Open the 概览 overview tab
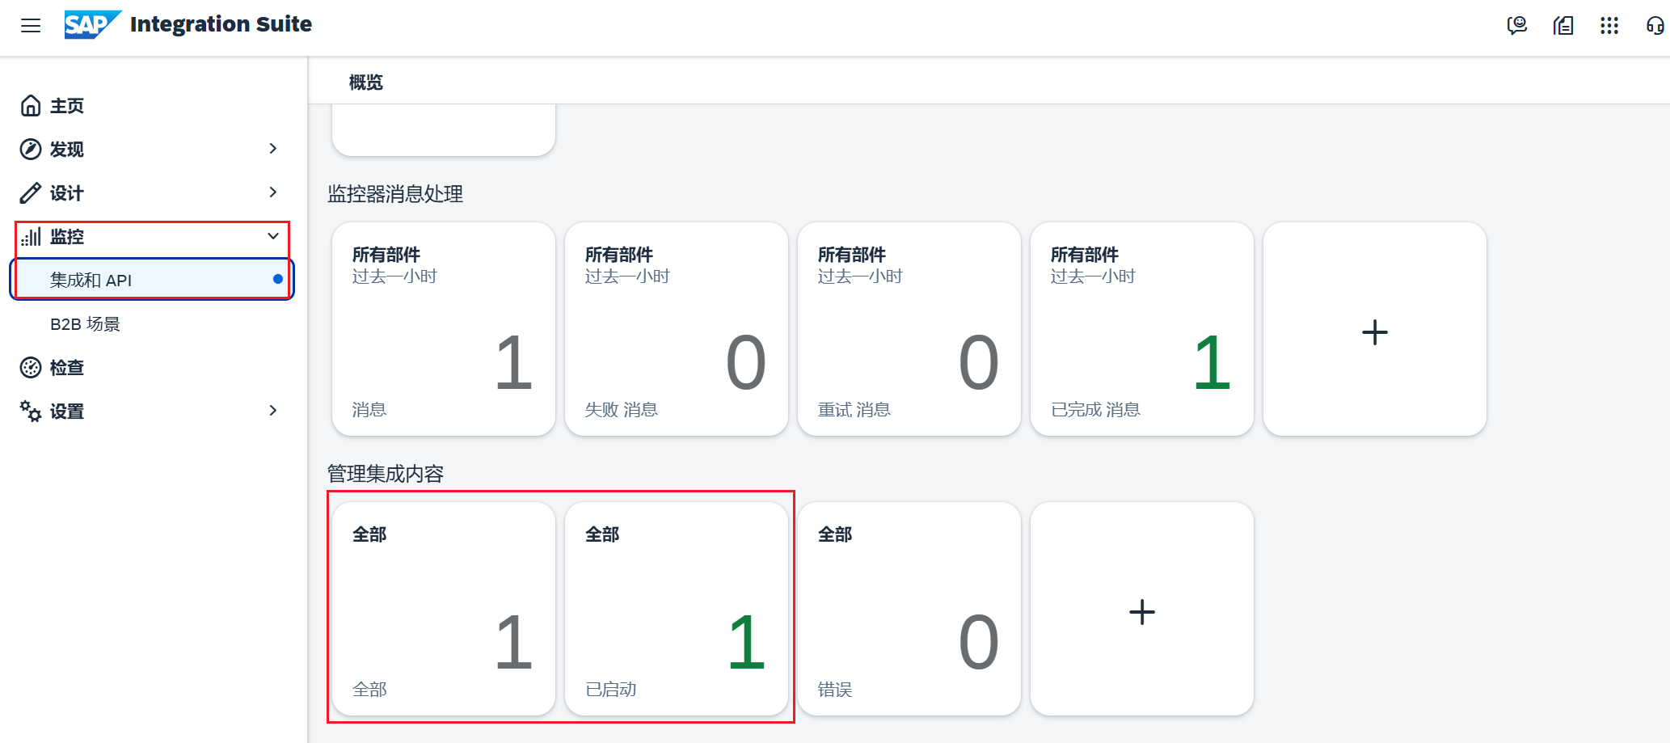 (365, 82)
